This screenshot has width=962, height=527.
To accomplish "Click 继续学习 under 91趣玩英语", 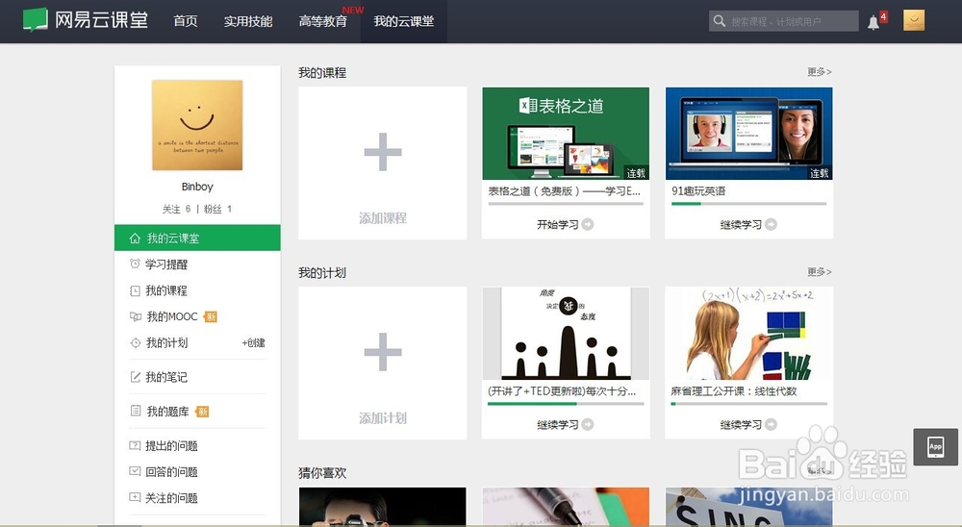I will pyautogui.click(x=741, y=224).
